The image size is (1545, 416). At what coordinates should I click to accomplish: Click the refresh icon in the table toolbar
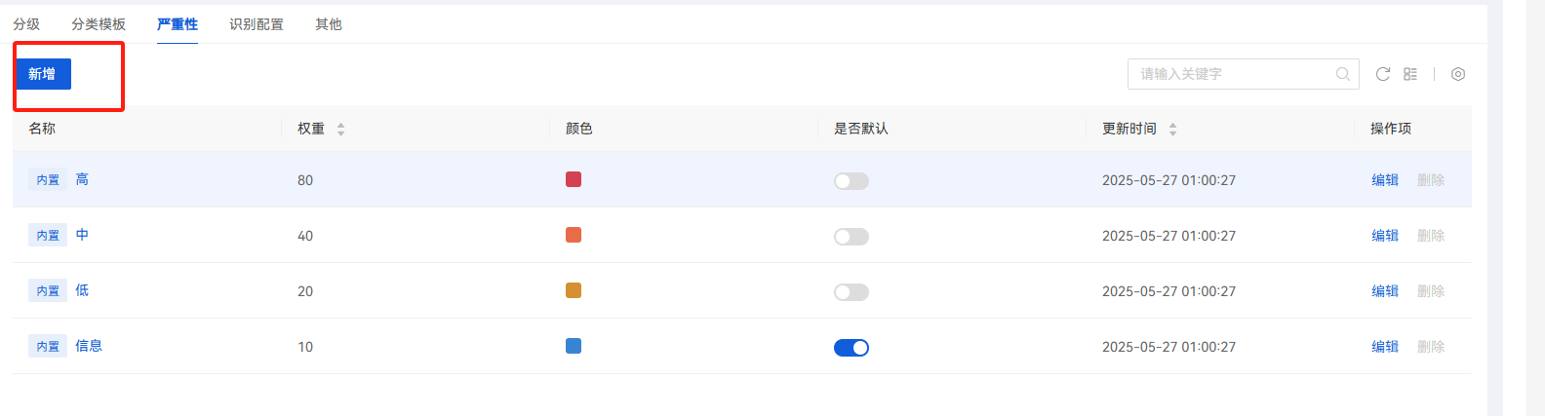pos(1382,74)
